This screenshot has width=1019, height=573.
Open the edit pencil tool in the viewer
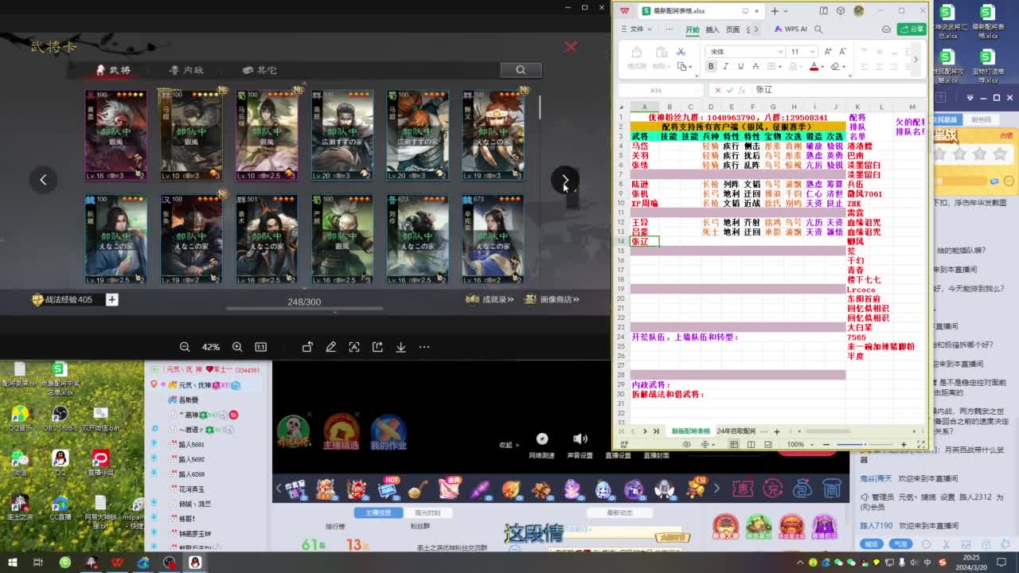click(331, 347)
